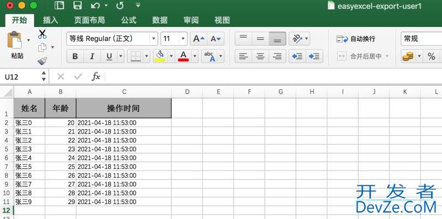Screen dimensions: 442x219
Task: Click the Paste clipboard icon
Action: pyautogui.click(x=15, y=40)
